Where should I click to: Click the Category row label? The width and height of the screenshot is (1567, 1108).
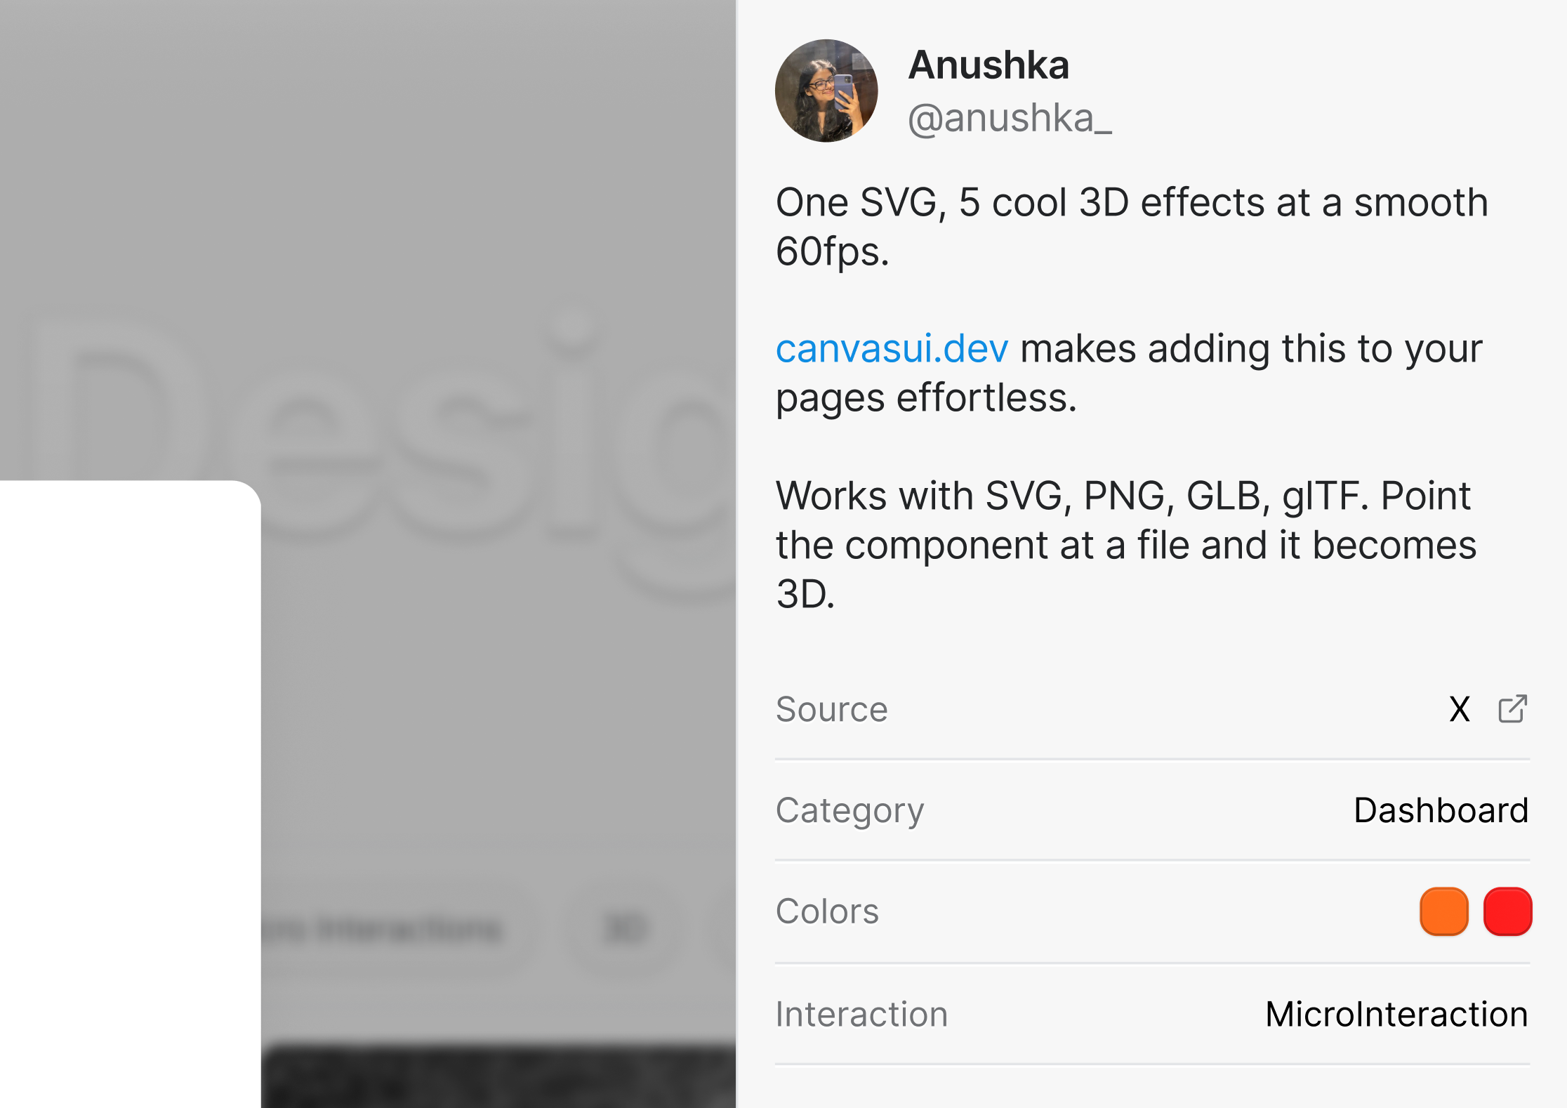[x=849, y=811]
